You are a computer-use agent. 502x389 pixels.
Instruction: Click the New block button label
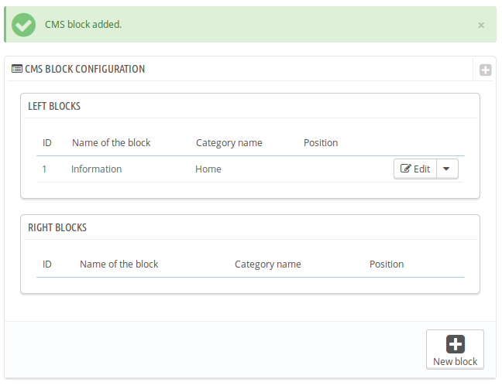tap(455, 361)
